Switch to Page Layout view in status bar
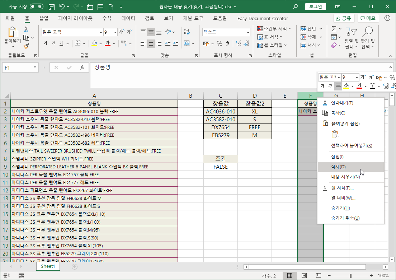The width and height of the screenshot is (396, 280). point(304,275)
